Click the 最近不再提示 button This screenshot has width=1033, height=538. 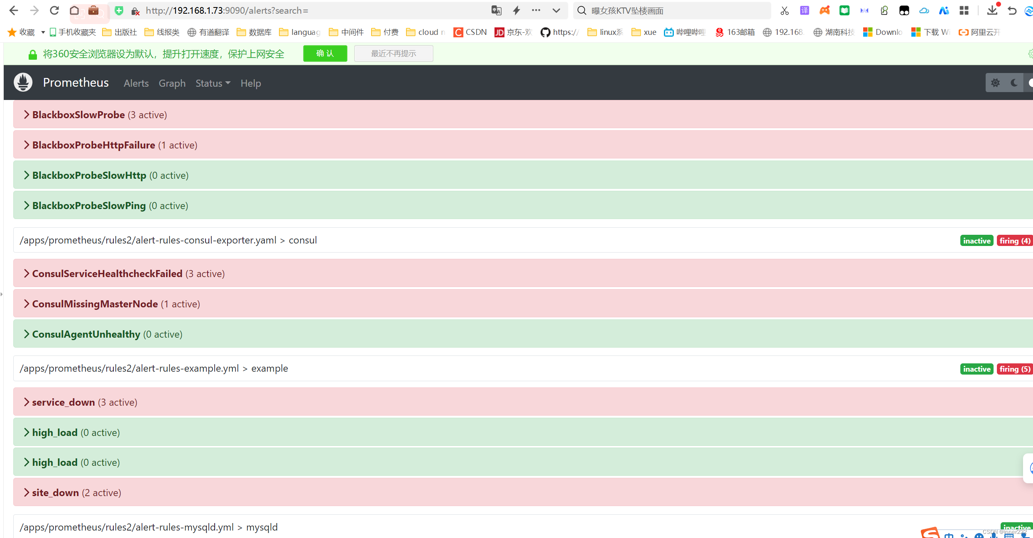(394, 54)
